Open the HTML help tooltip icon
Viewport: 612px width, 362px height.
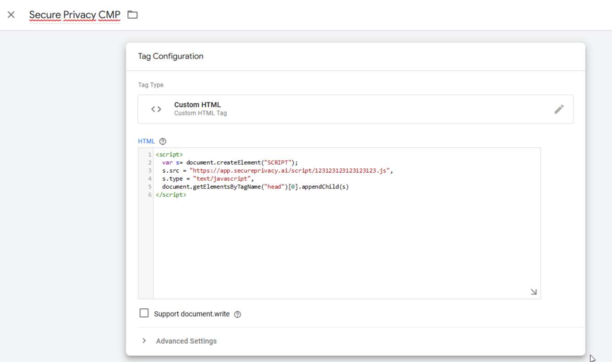[163, 141]
